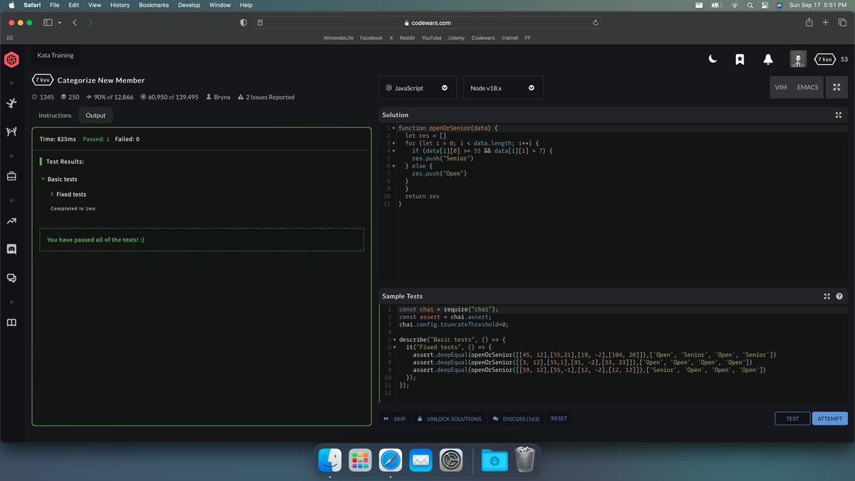This screenshot has width=855, height=481.
Task: Open the Kata Training tab
Action: pos(56,55)
